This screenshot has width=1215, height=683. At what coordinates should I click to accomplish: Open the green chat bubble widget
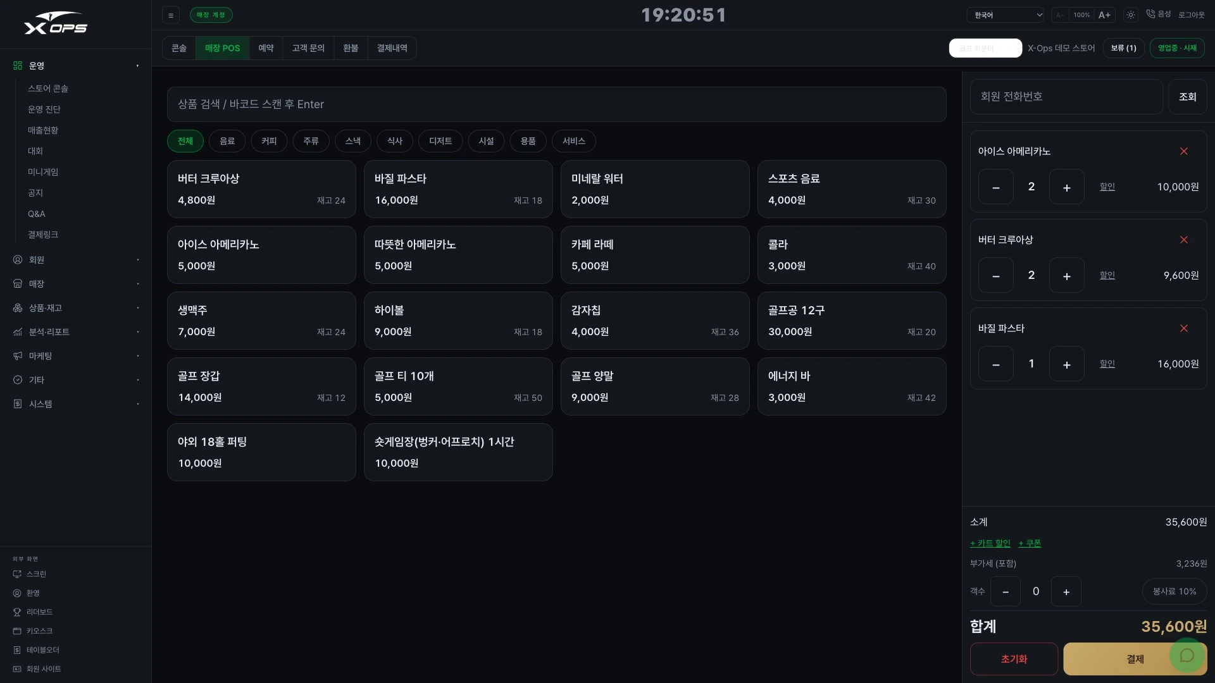(1187, 655)
